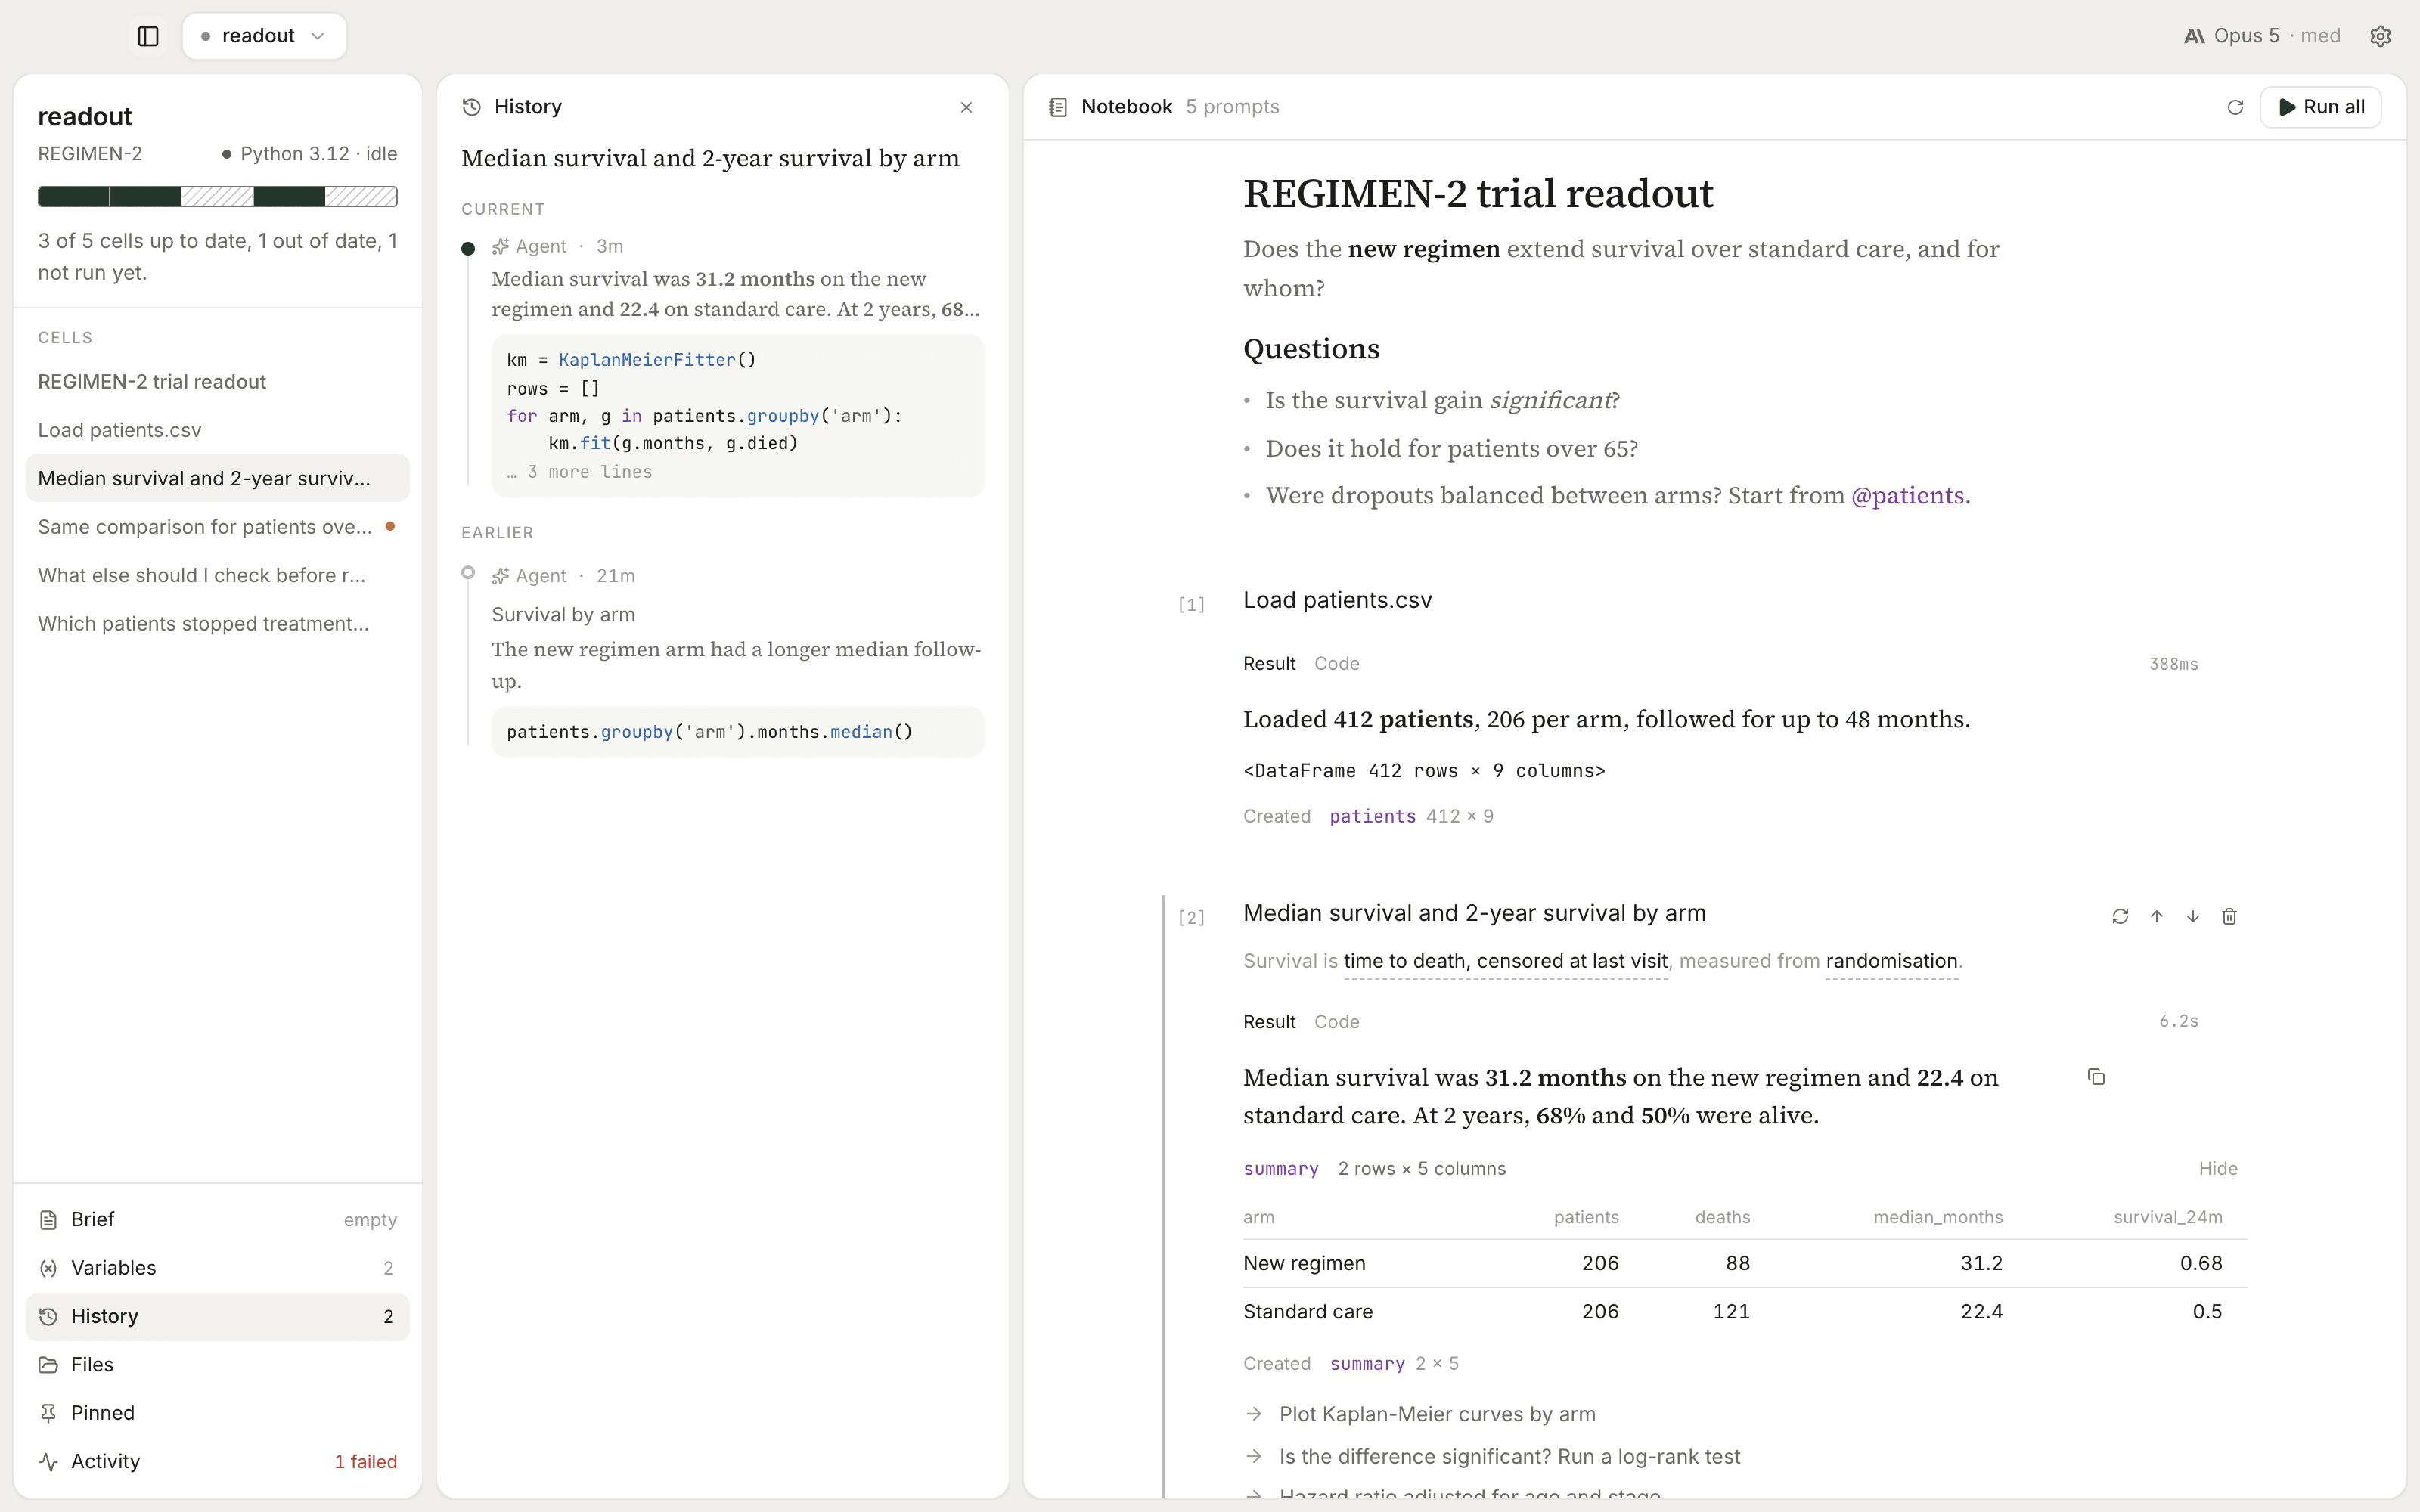Click the Created summary 2 × 5 variable
2420x1512 pixels.
point(1393,1364)
